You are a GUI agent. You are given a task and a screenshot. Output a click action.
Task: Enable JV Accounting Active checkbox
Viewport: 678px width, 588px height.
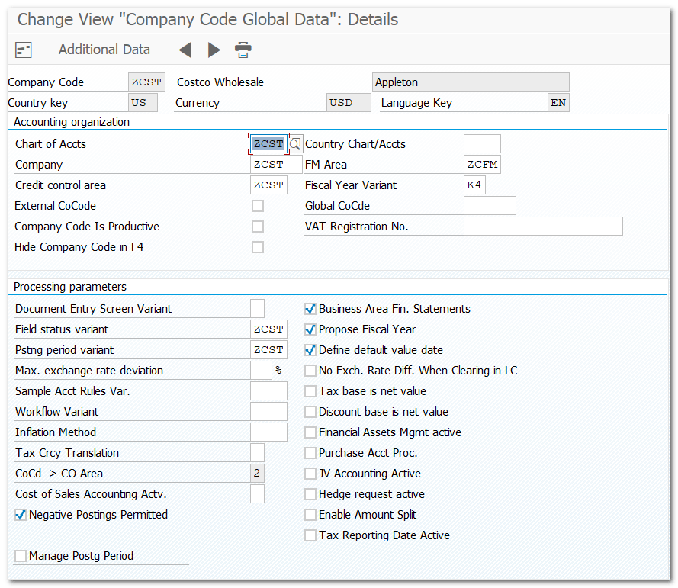pos(310,474)
